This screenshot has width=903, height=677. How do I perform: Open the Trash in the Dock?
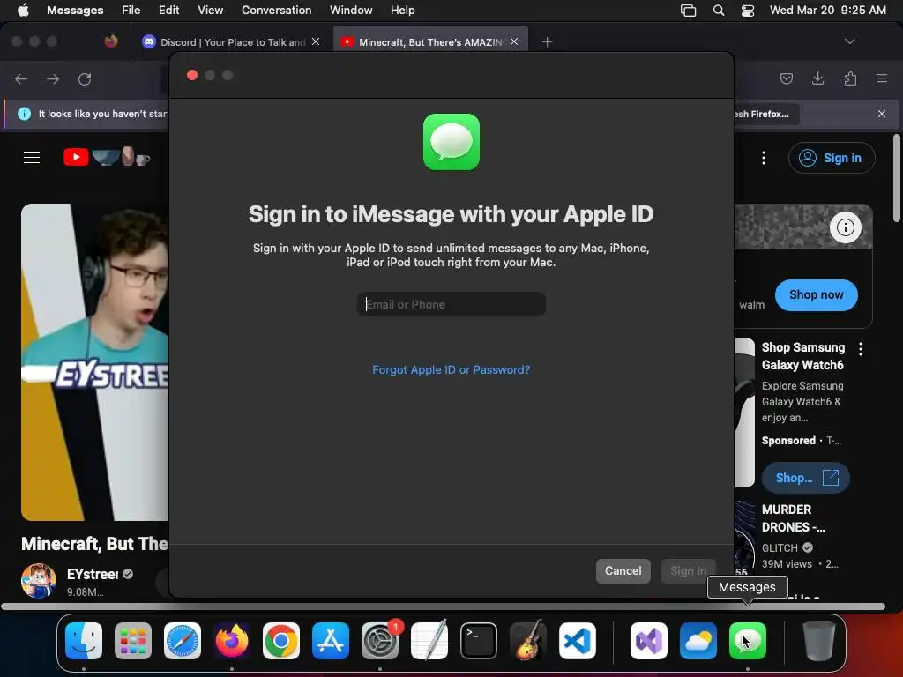click(819, 641)
